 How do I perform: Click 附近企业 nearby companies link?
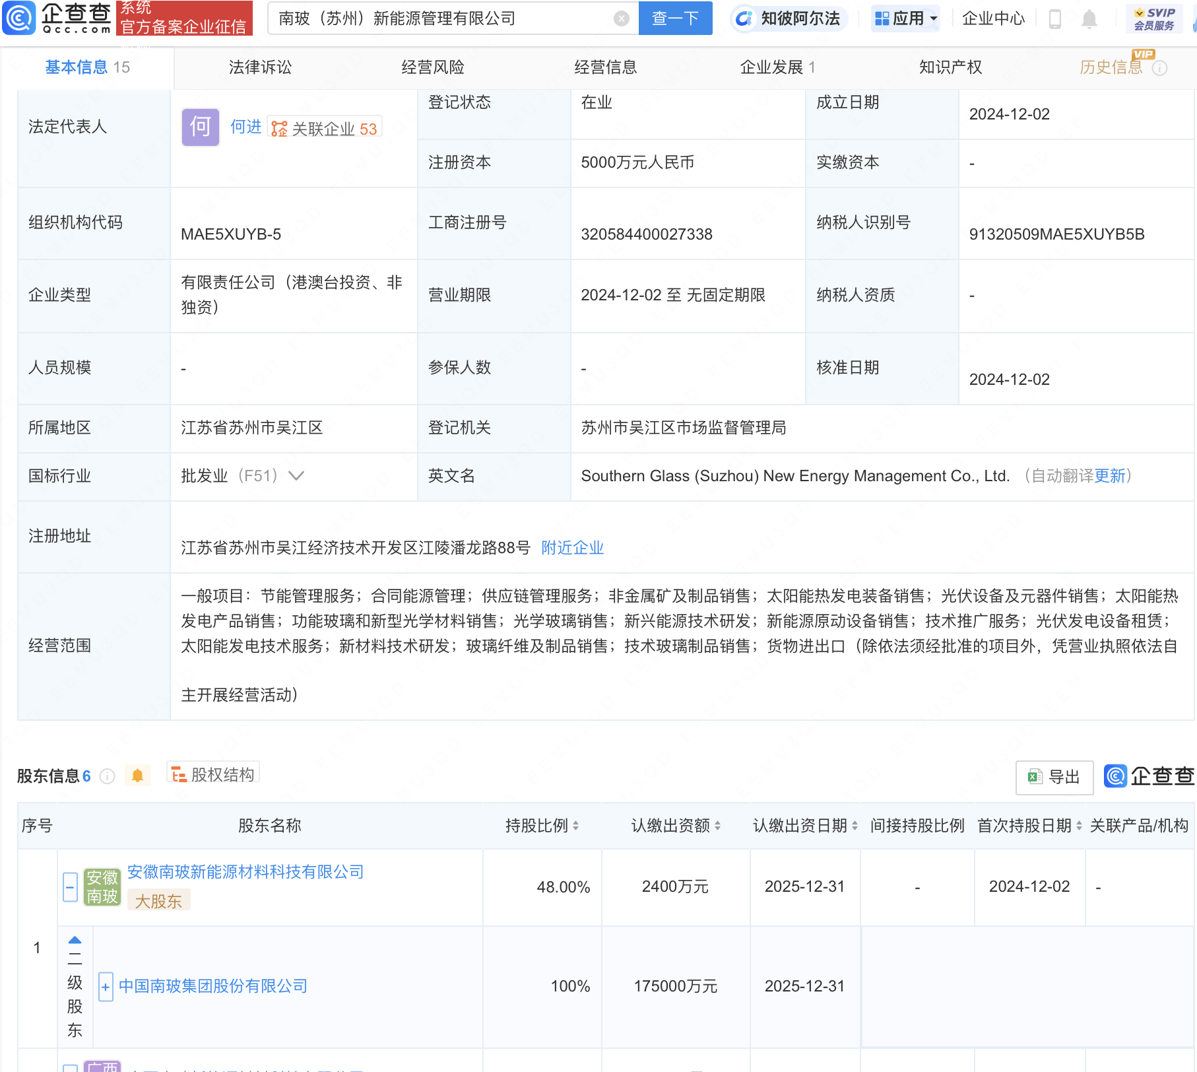click(x=572, y=548)
